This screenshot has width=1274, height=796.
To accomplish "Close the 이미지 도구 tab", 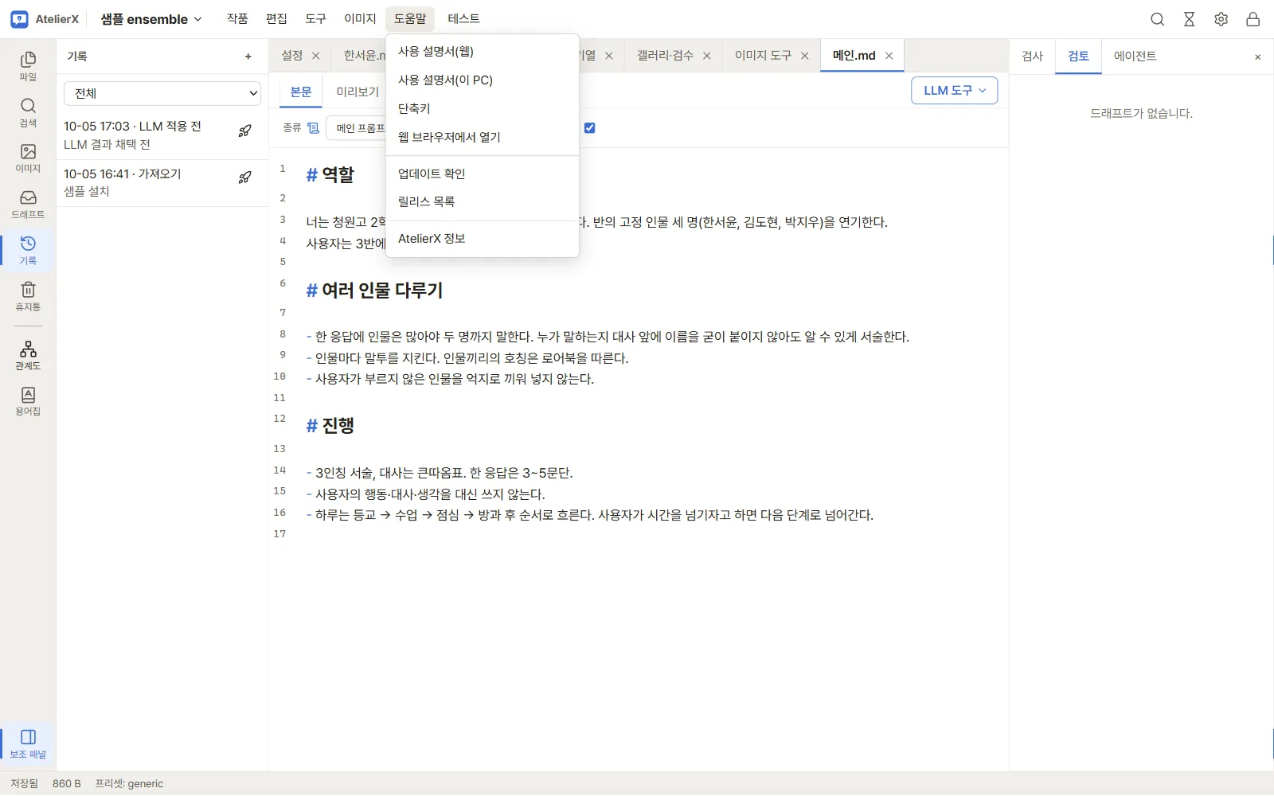I will [x=804, y=56].
